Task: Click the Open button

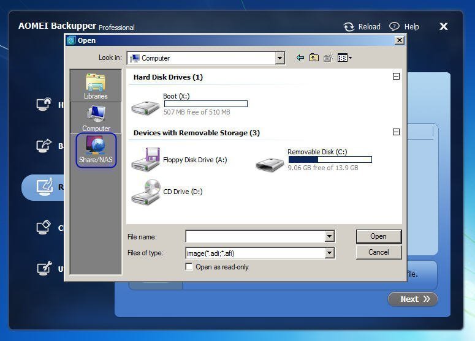Action: (379, 236)
